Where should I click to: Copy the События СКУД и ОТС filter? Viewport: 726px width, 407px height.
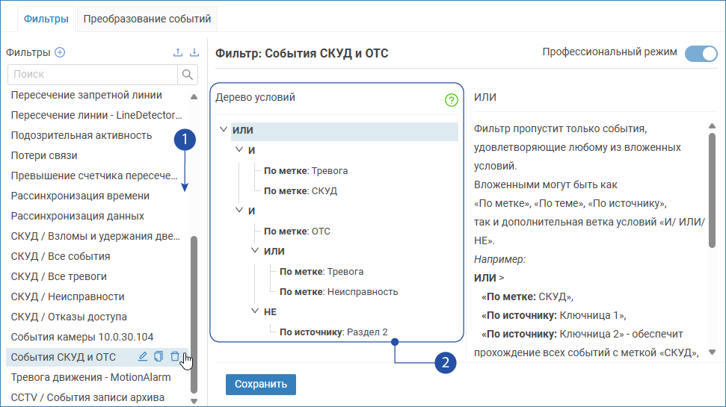click(x=159, y=357)
